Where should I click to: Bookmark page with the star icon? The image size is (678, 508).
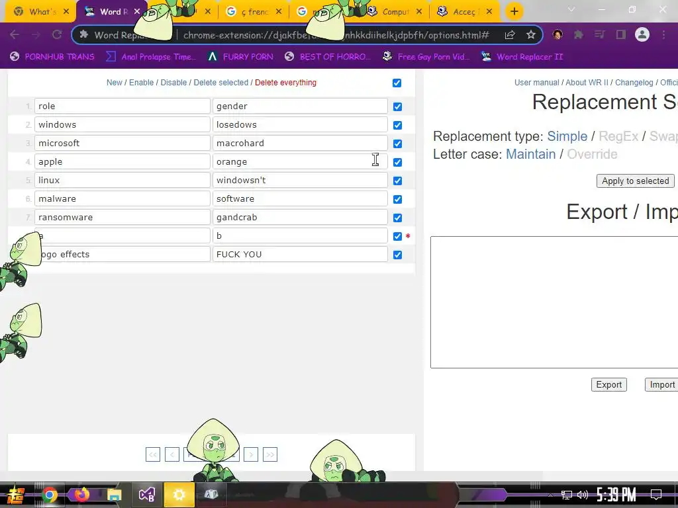pyautogui.click(x=530, y=35)
